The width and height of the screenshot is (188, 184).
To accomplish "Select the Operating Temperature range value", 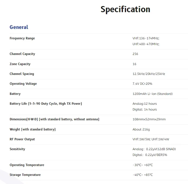I will (x=143, y=165).
